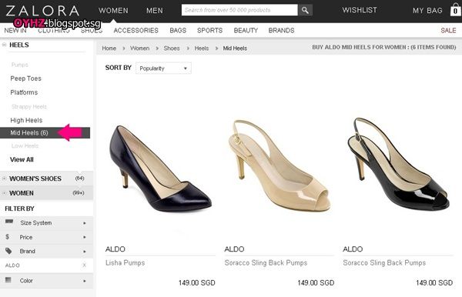The height and width of the screenshot is (297, 462).
Task: Open the black patent Soracco Sling Back image
Action: pos(398,164)
